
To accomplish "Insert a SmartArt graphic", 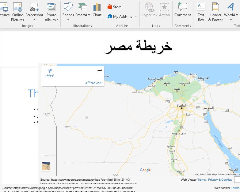I will 82,10.
